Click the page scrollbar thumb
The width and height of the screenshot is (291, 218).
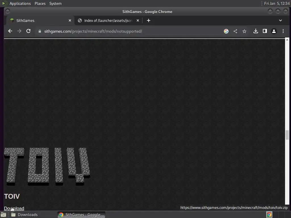(x=287, y=135)
